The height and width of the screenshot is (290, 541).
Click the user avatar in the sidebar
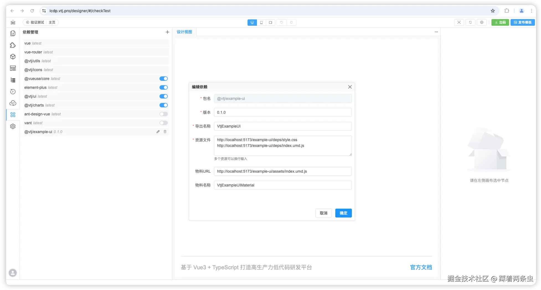click(13, 273)
